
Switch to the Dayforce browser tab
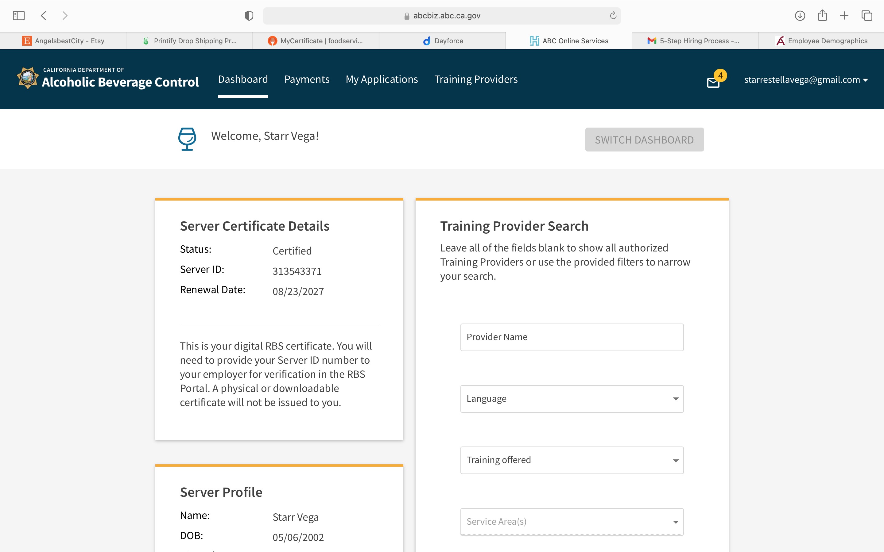click(442, 41)
